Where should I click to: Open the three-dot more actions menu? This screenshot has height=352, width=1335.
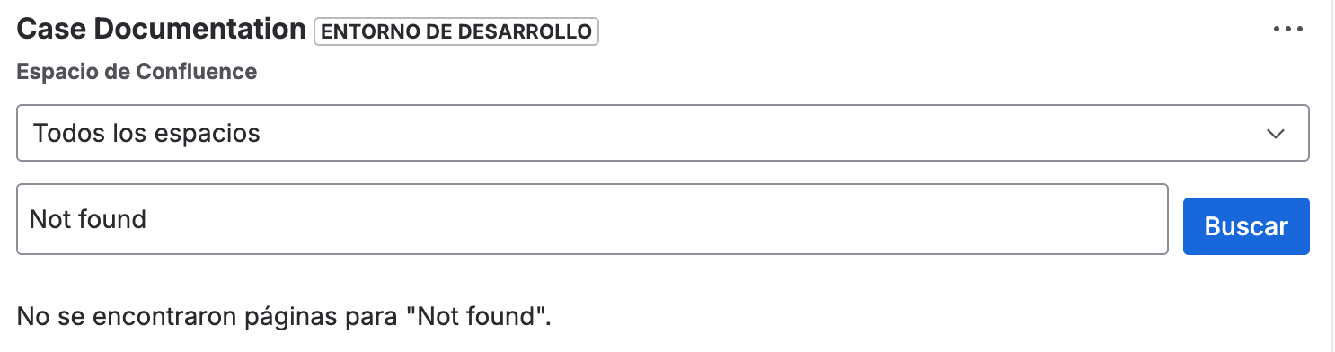(1287, 29)
